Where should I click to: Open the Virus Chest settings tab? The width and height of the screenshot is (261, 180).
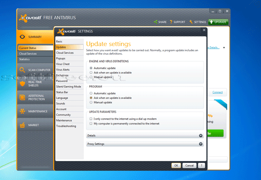coord(69,64)
